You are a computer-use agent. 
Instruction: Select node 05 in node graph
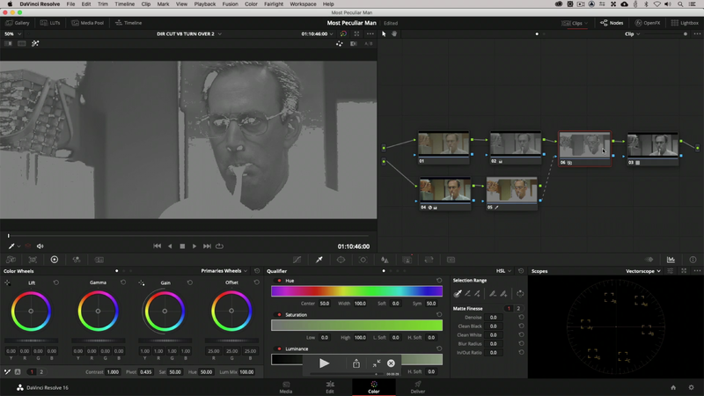511,191
